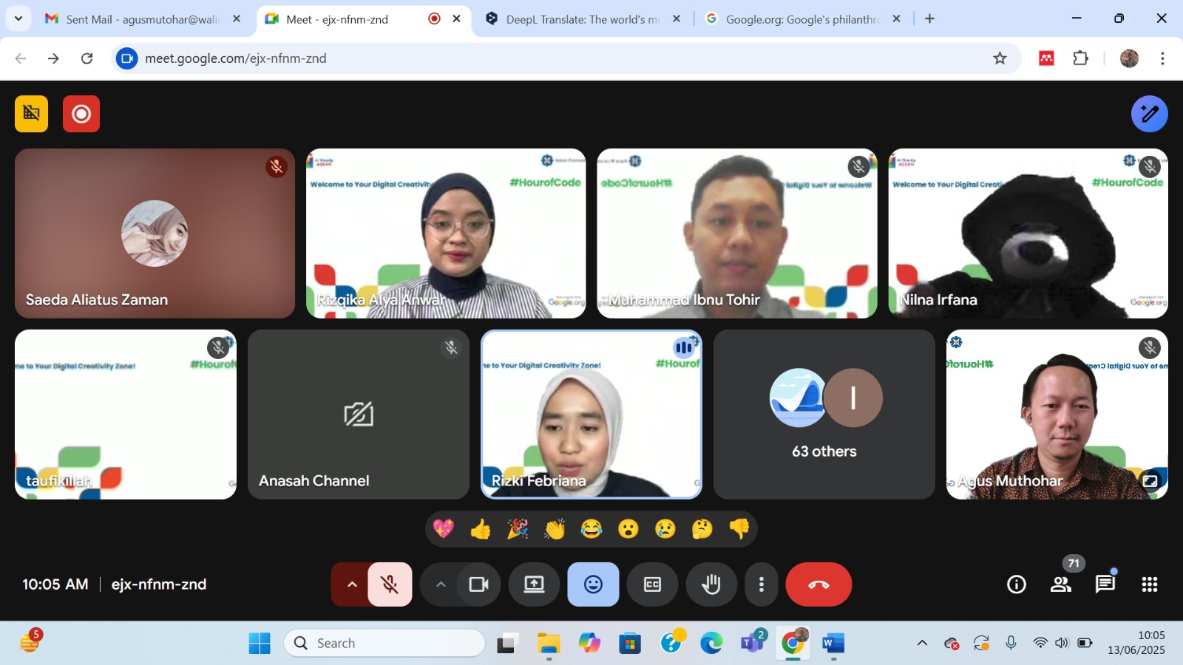Open Microsoft Word from the taskbar
Screen dimensions: 1183x665
coord(833,644)
